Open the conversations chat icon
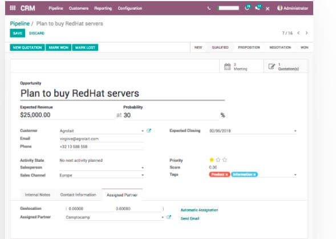The height and width of the screenshot is (239, 336). click(x=258, y=8)
